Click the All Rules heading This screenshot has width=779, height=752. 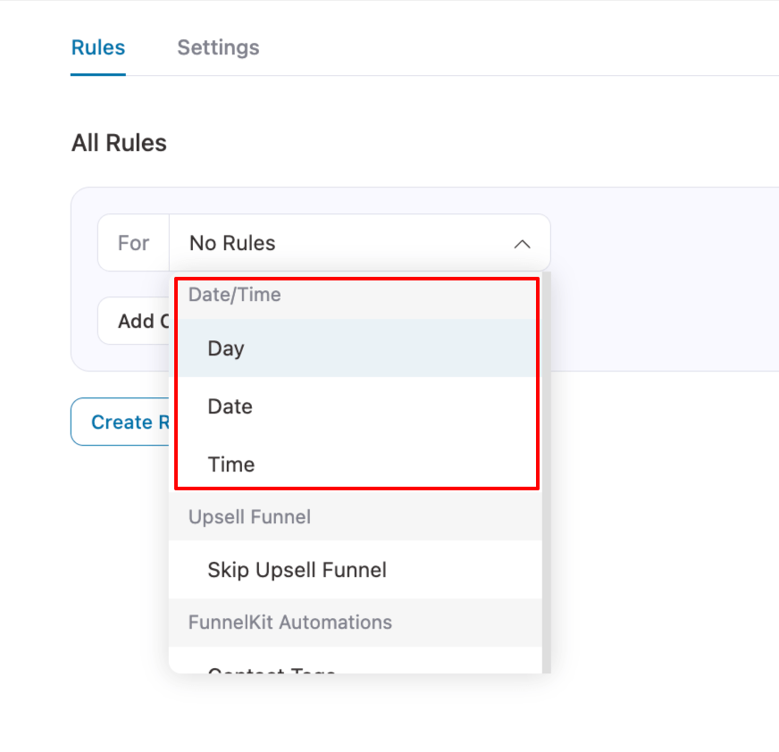click(x=119, y=143)
